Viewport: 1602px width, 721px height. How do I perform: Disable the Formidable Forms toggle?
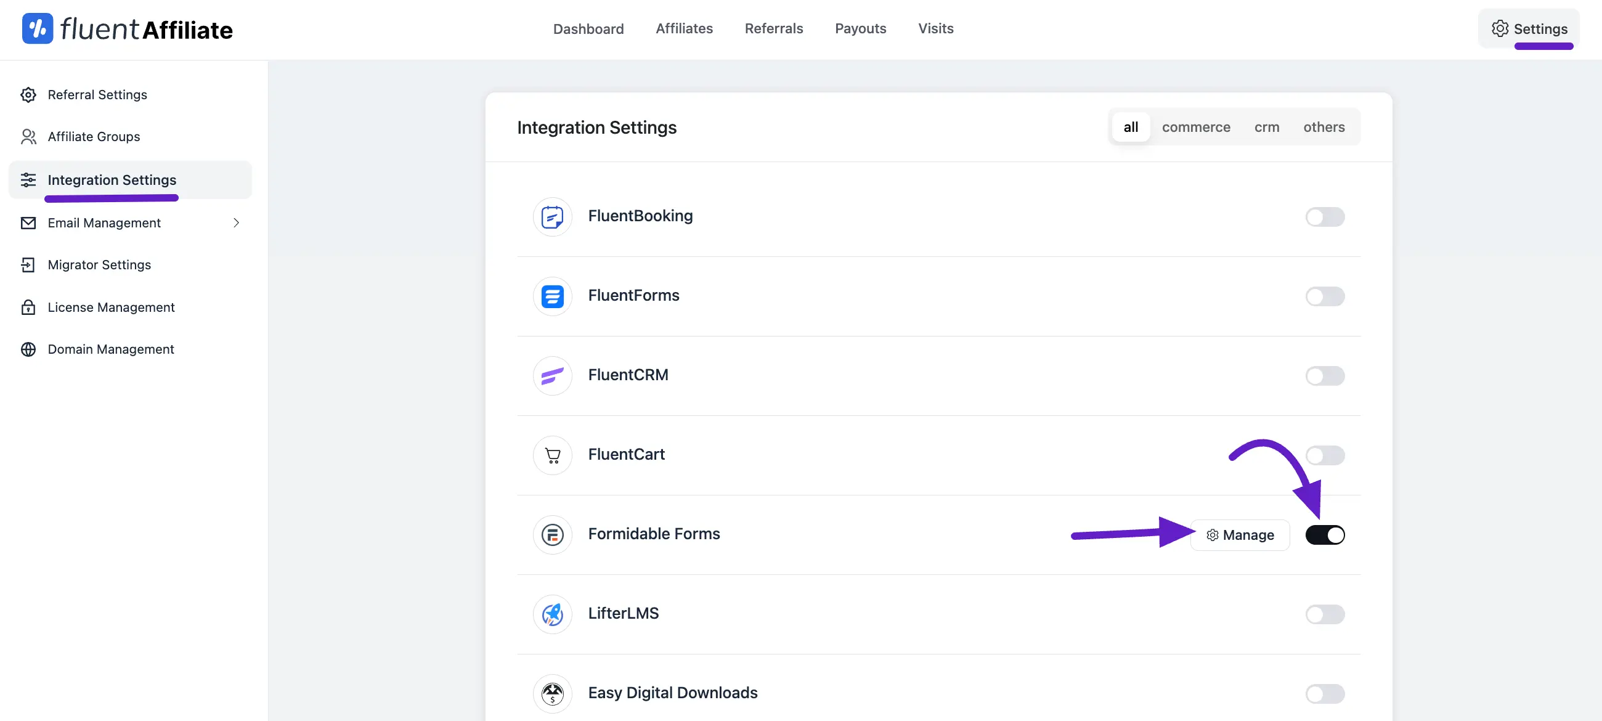click(1324, 534)
